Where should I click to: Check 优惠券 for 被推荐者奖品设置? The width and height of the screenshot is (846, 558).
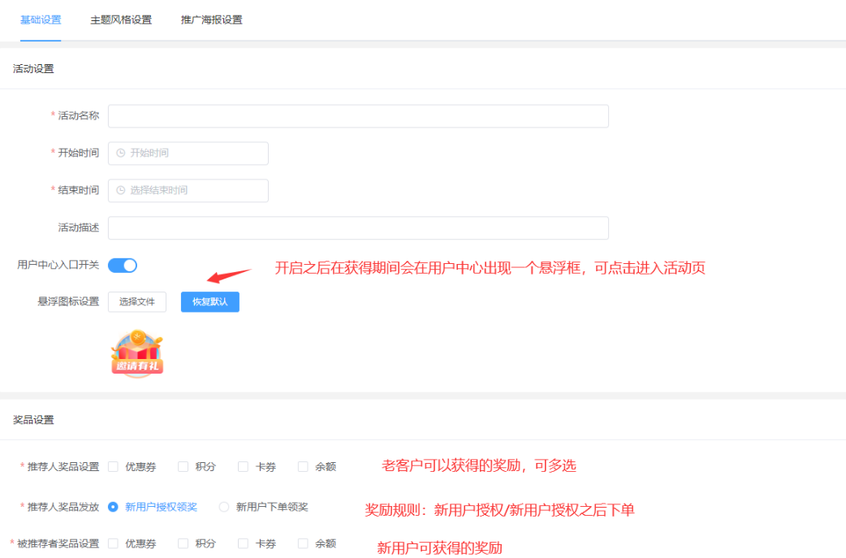coord(113,543)
